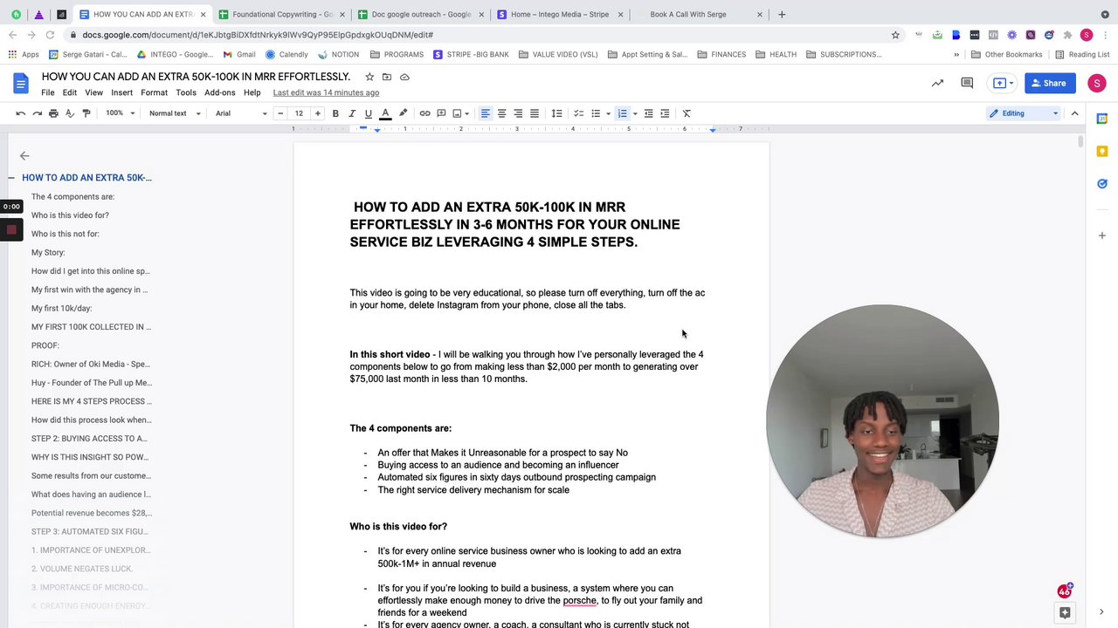Increase font size with plus button
Screen dimensions: 1118x628
click(318, 113)
